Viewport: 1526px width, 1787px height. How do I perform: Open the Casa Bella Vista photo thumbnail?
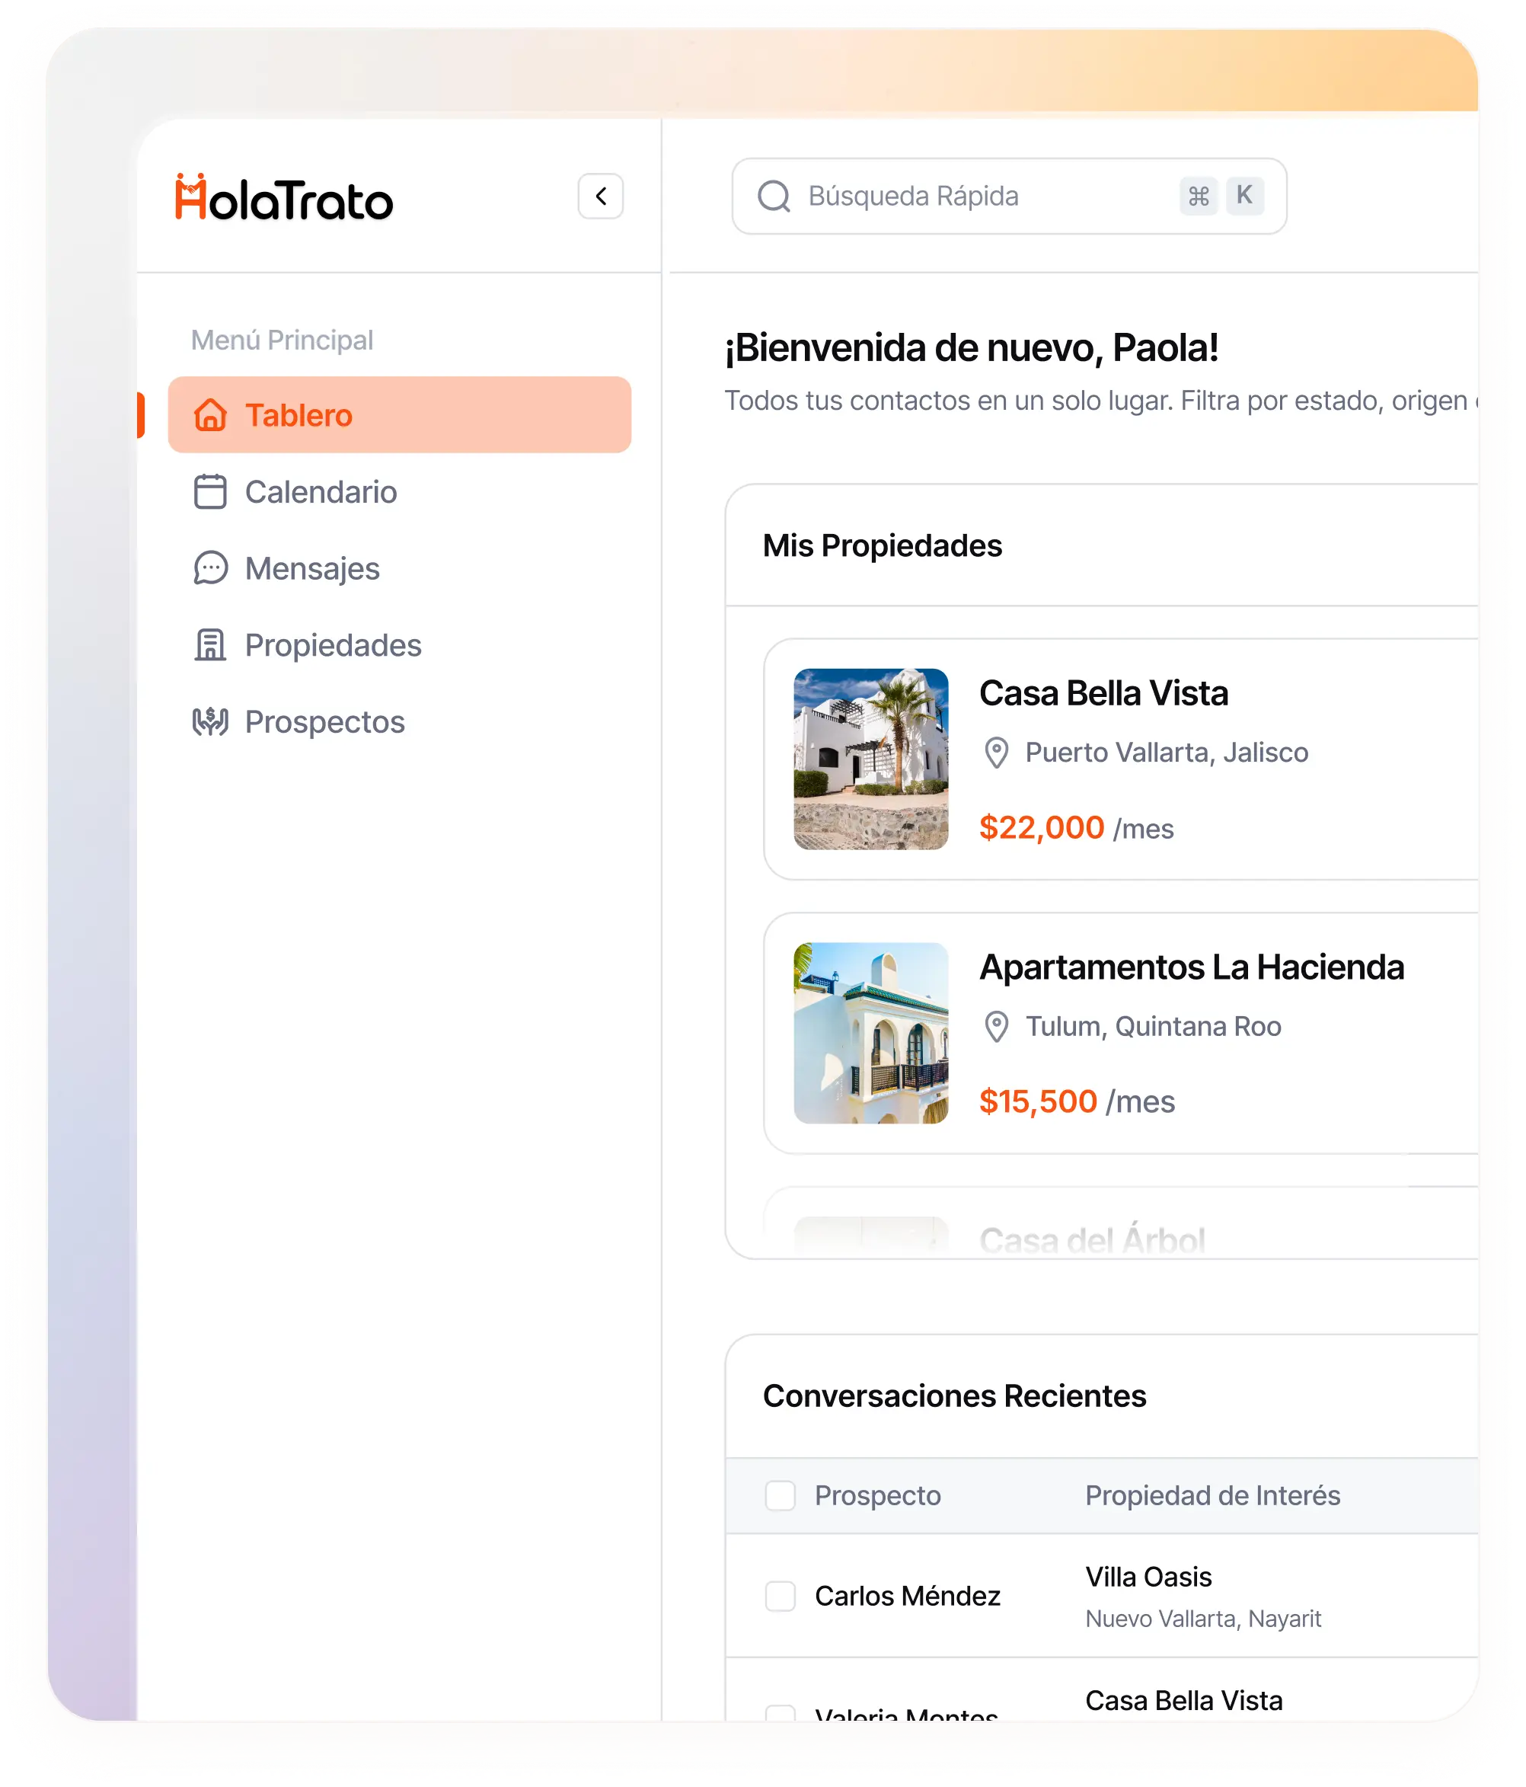[x=871, y=759]
